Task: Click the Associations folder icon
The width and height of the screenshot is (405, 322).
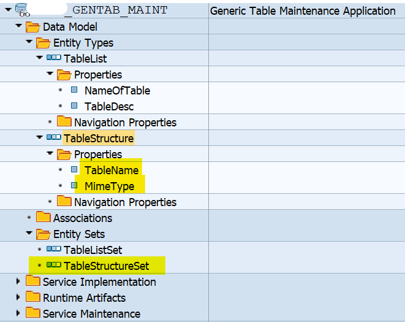Action: [x=44, y=217]
